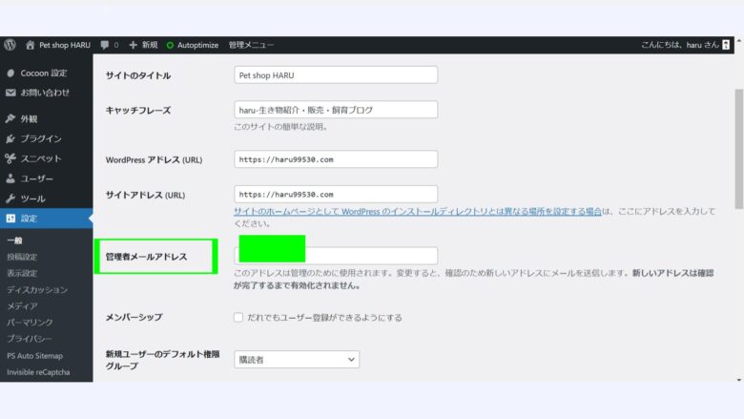Open the 新規 menu in admin bar

pyautogui.click(x=150, y=45)
